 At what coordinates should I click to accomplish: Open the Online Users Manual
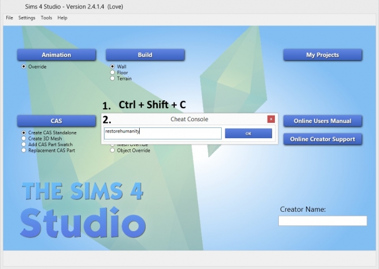(x=322, y=121)
